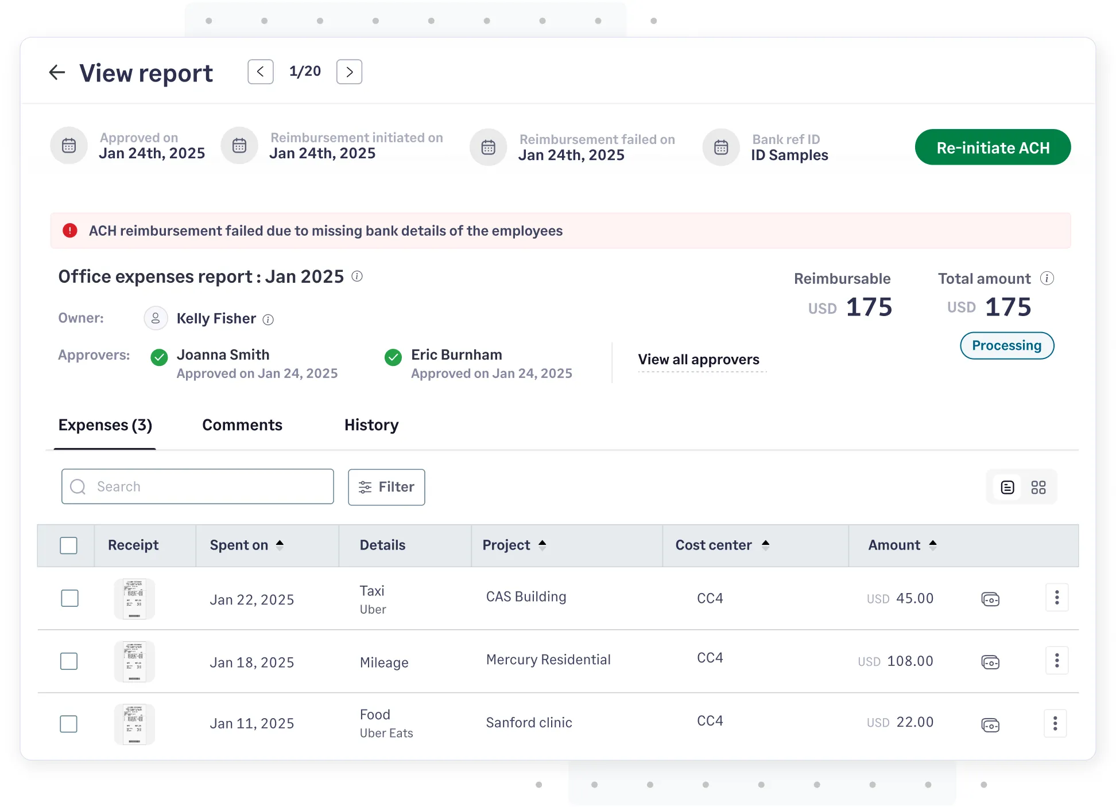Viewport: 1116px width, 807px height.
Task: Click the expense Search input field
Action: coord(197,487)
